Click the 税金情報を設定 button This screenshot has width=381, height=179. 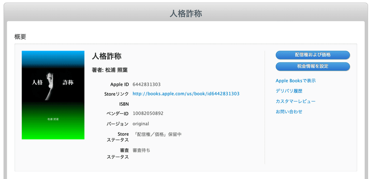[313, 66]
